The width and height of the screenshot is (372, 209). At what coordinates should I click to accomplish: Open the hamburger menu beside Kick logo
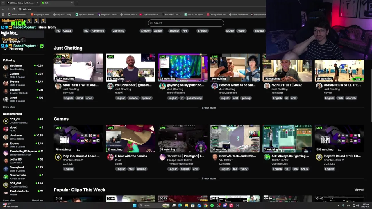click(x=6, y=23)
